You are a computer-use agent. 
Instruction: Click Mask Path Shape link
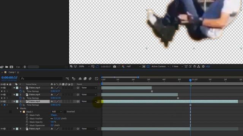click(54, 115)
